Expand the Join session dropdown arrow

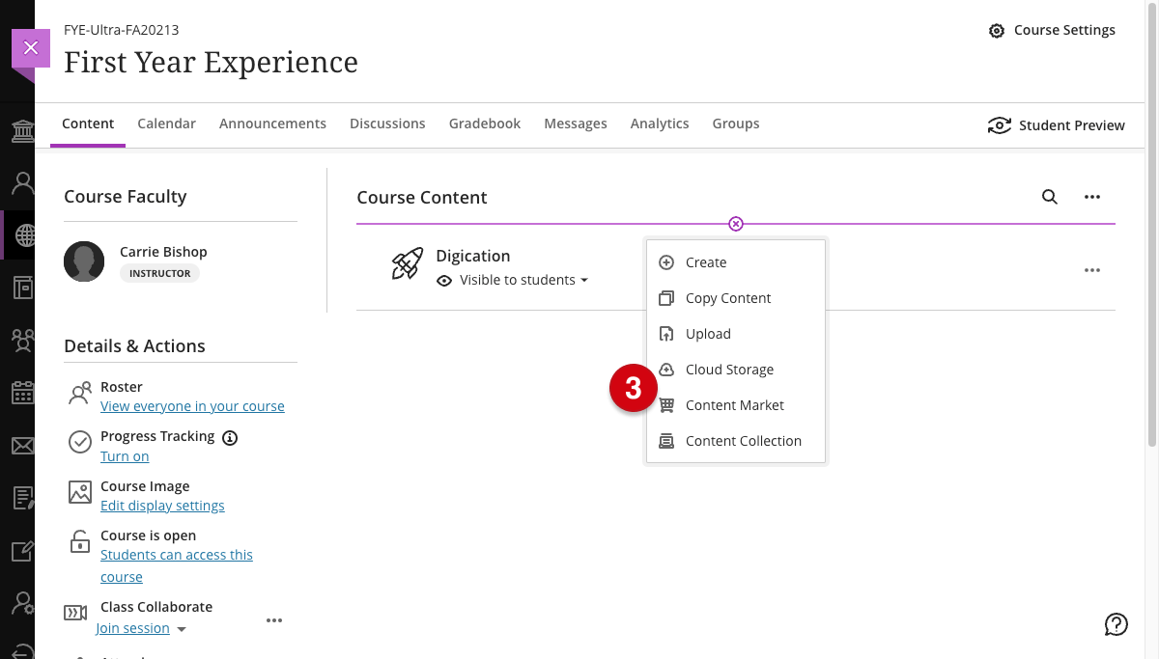click(182, 629)
